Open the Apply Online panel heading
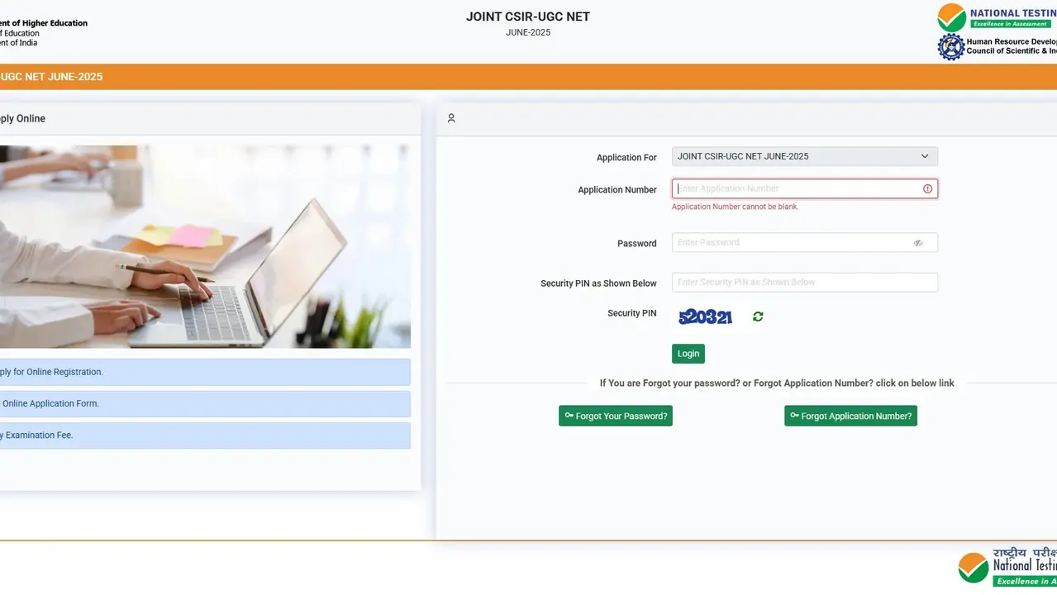 (x=22, y=118)
